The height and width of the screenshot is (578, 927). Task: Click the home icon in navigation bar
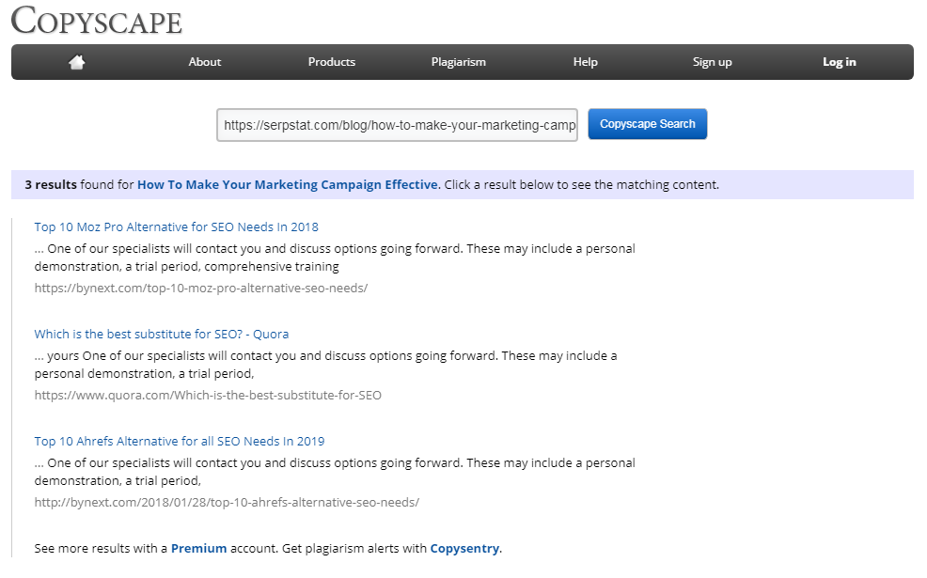coord(77,62)
